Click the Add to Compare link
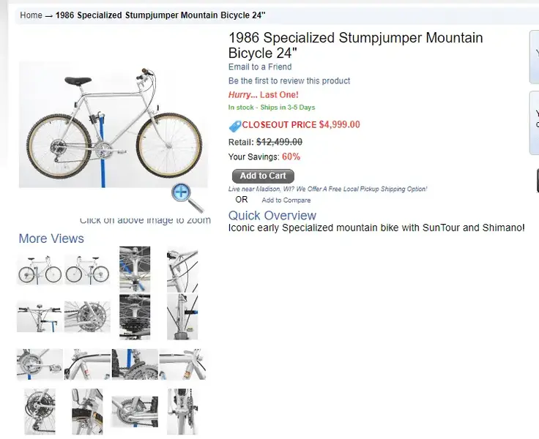The height and width of the screenshot is (439, 539). [286, 200]
